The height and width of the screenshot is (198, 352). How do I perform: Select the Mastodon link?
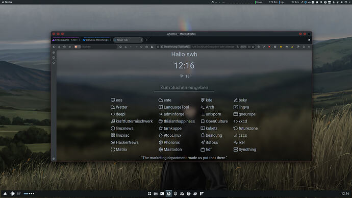[170, 150]
